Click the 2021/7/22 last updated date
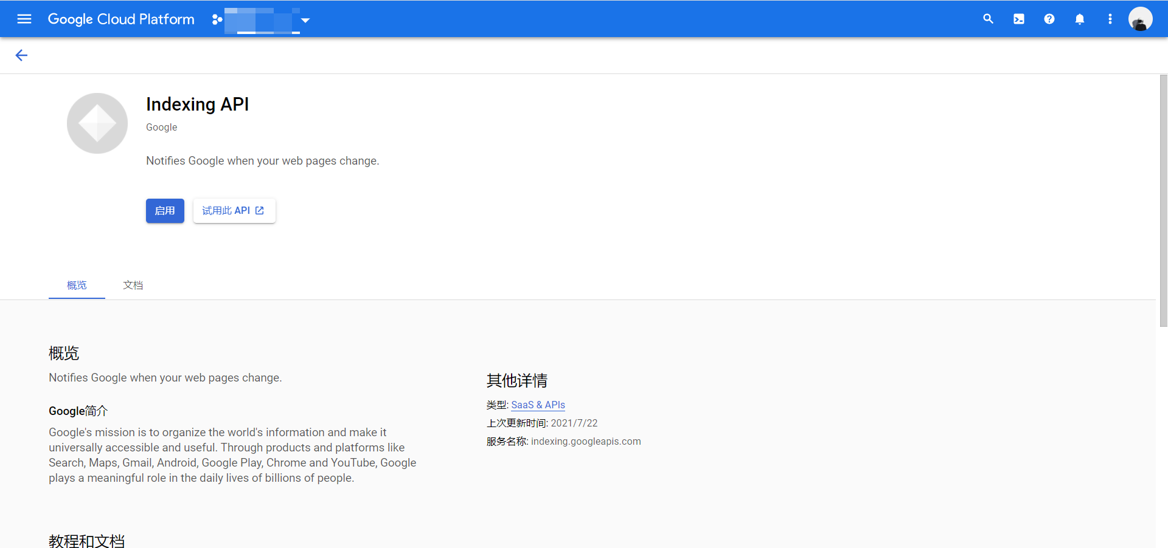 coord(574,423)
